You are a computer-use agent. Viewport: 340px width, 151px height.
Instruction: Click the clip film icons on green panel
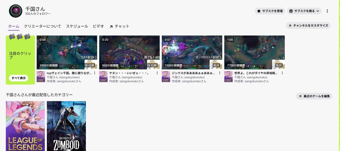click(20, 36)
